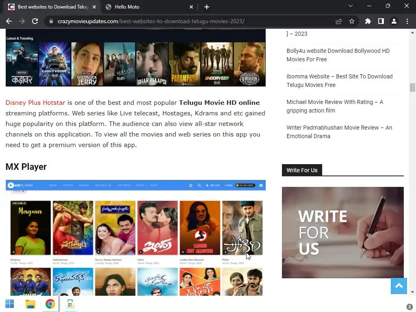This screenshot has height=312, width=416.
Task: Click the Write For Us banner image
Action: (343, 232)
